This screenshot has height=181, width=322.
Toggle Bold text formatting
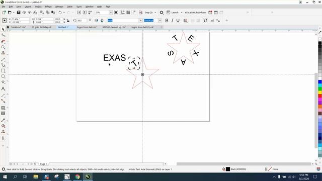(167, 21)
